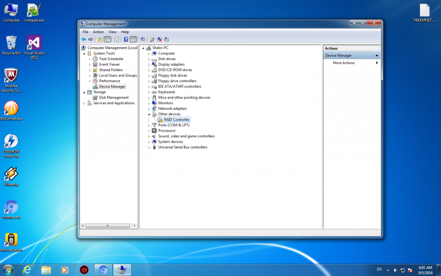Click the Uninstall device toolbar icon
The height and width of the screenshot is (276, 441).
pyautogui.click(x=159, y=39)
